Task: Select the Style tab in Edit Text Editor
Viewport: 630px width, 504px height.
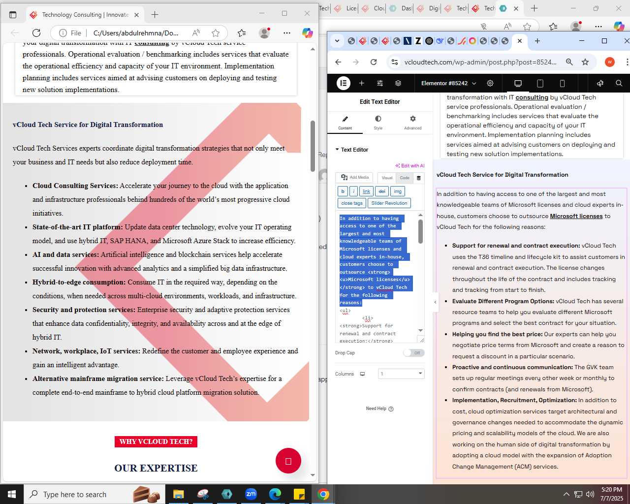Action: point(378,123)
